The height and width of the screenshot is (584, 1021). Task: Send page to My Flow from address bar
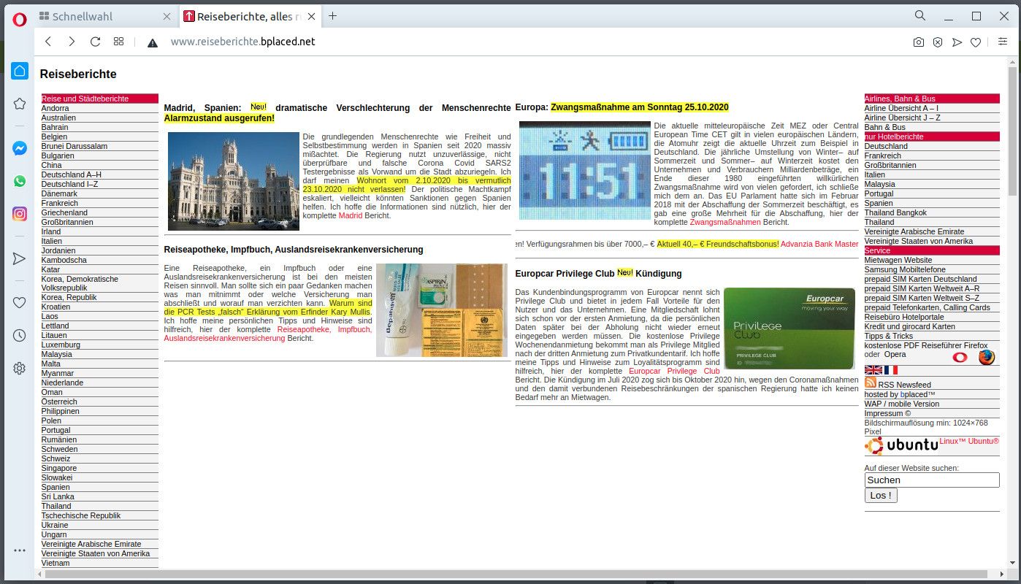[x=957, y=42]
